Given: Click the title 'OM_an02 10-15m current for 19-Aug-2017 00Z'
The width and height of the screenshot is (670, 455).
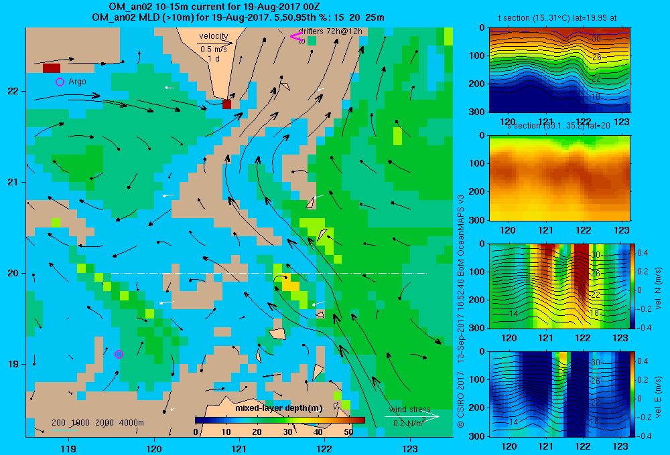Looking at the screenshot, I should pyautogui.click(x=214, y=7).
